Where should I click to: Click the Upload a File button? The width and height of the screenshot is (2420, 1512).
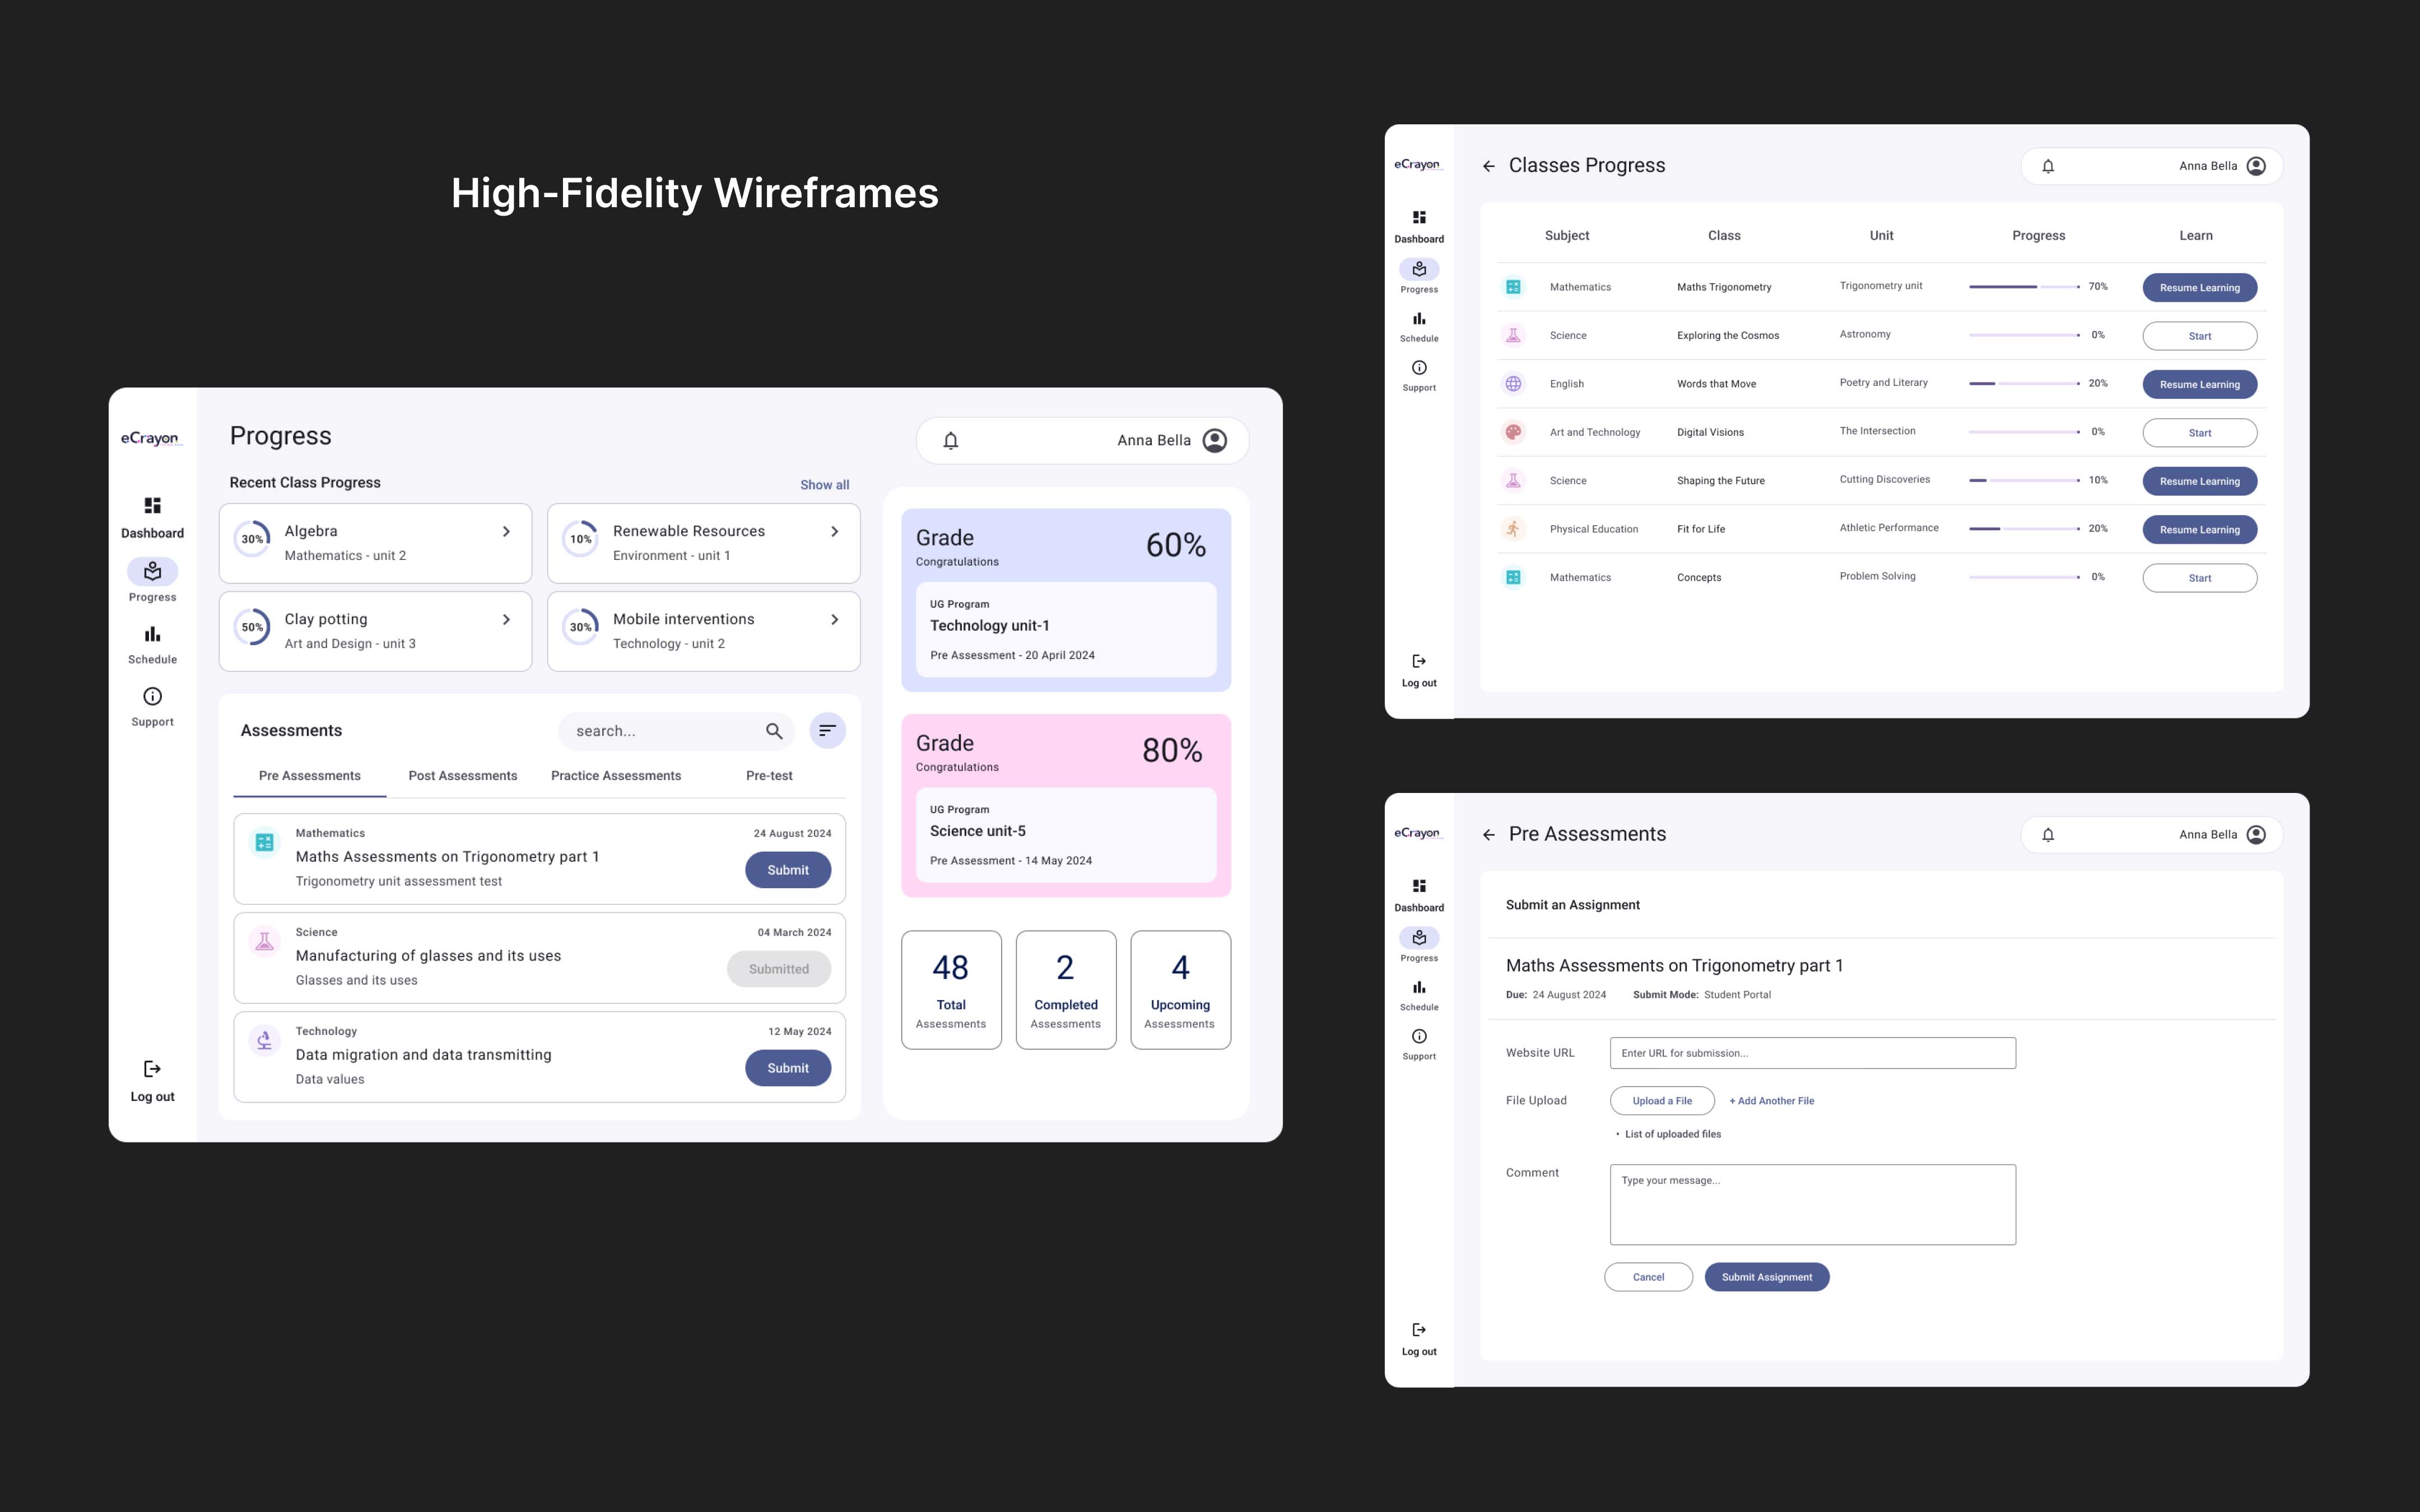[x=1661, y=1101]
